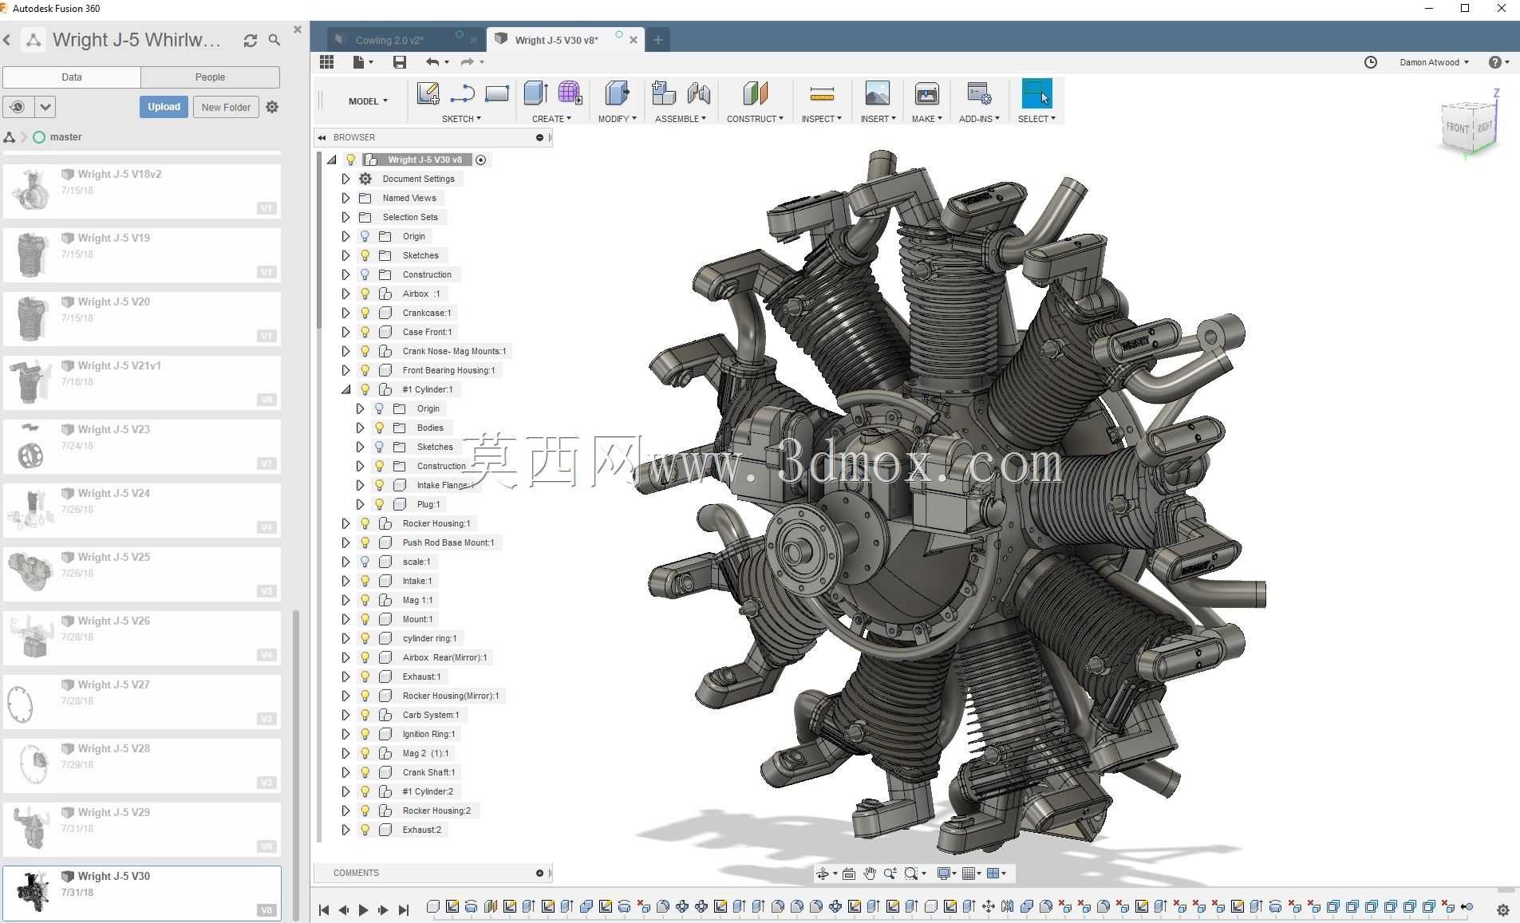Image resolution: width=1520 pixels, height=923 pixels.
Task: Expand the Carb System:1 node
Action: point(345,715)
